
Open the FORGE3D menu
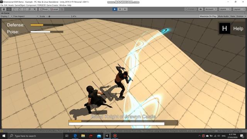coord(41,5)
